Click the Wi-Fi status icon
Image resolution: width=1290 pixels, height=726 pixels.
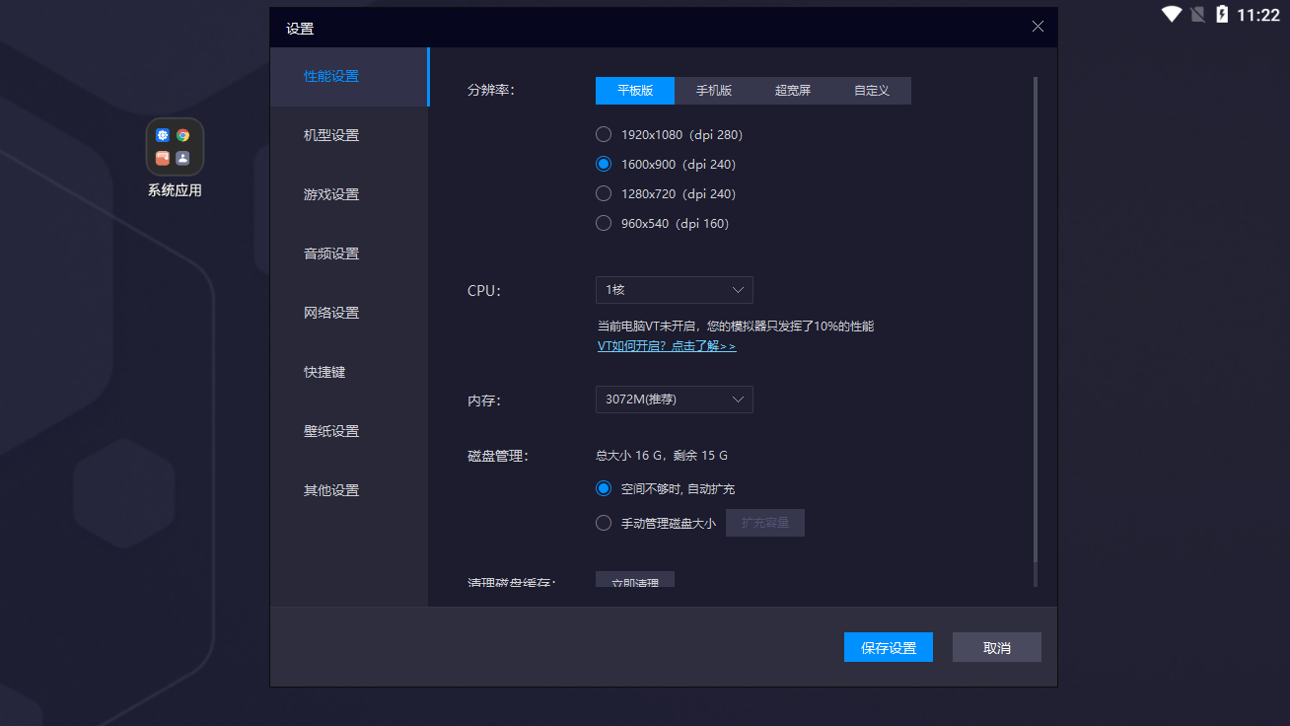pos(1172,15)
